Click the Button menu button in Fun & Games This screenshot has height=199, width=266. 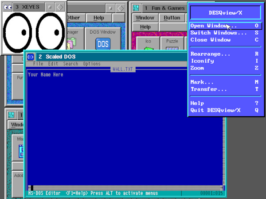[x=172, y=18]
